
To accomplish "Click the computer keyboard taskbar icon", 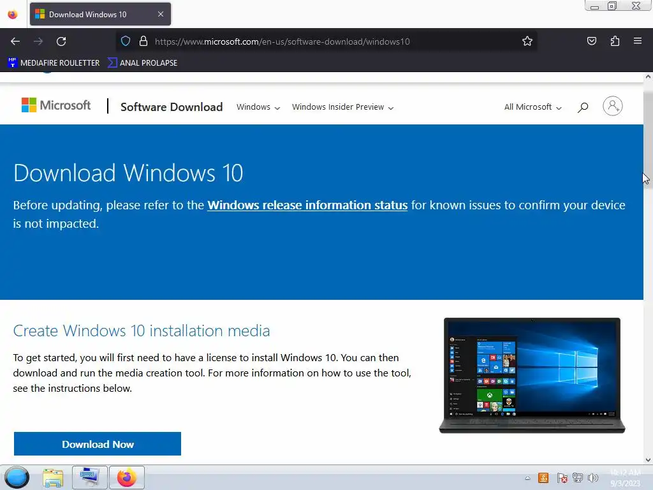I will click(x=89, y=477).
